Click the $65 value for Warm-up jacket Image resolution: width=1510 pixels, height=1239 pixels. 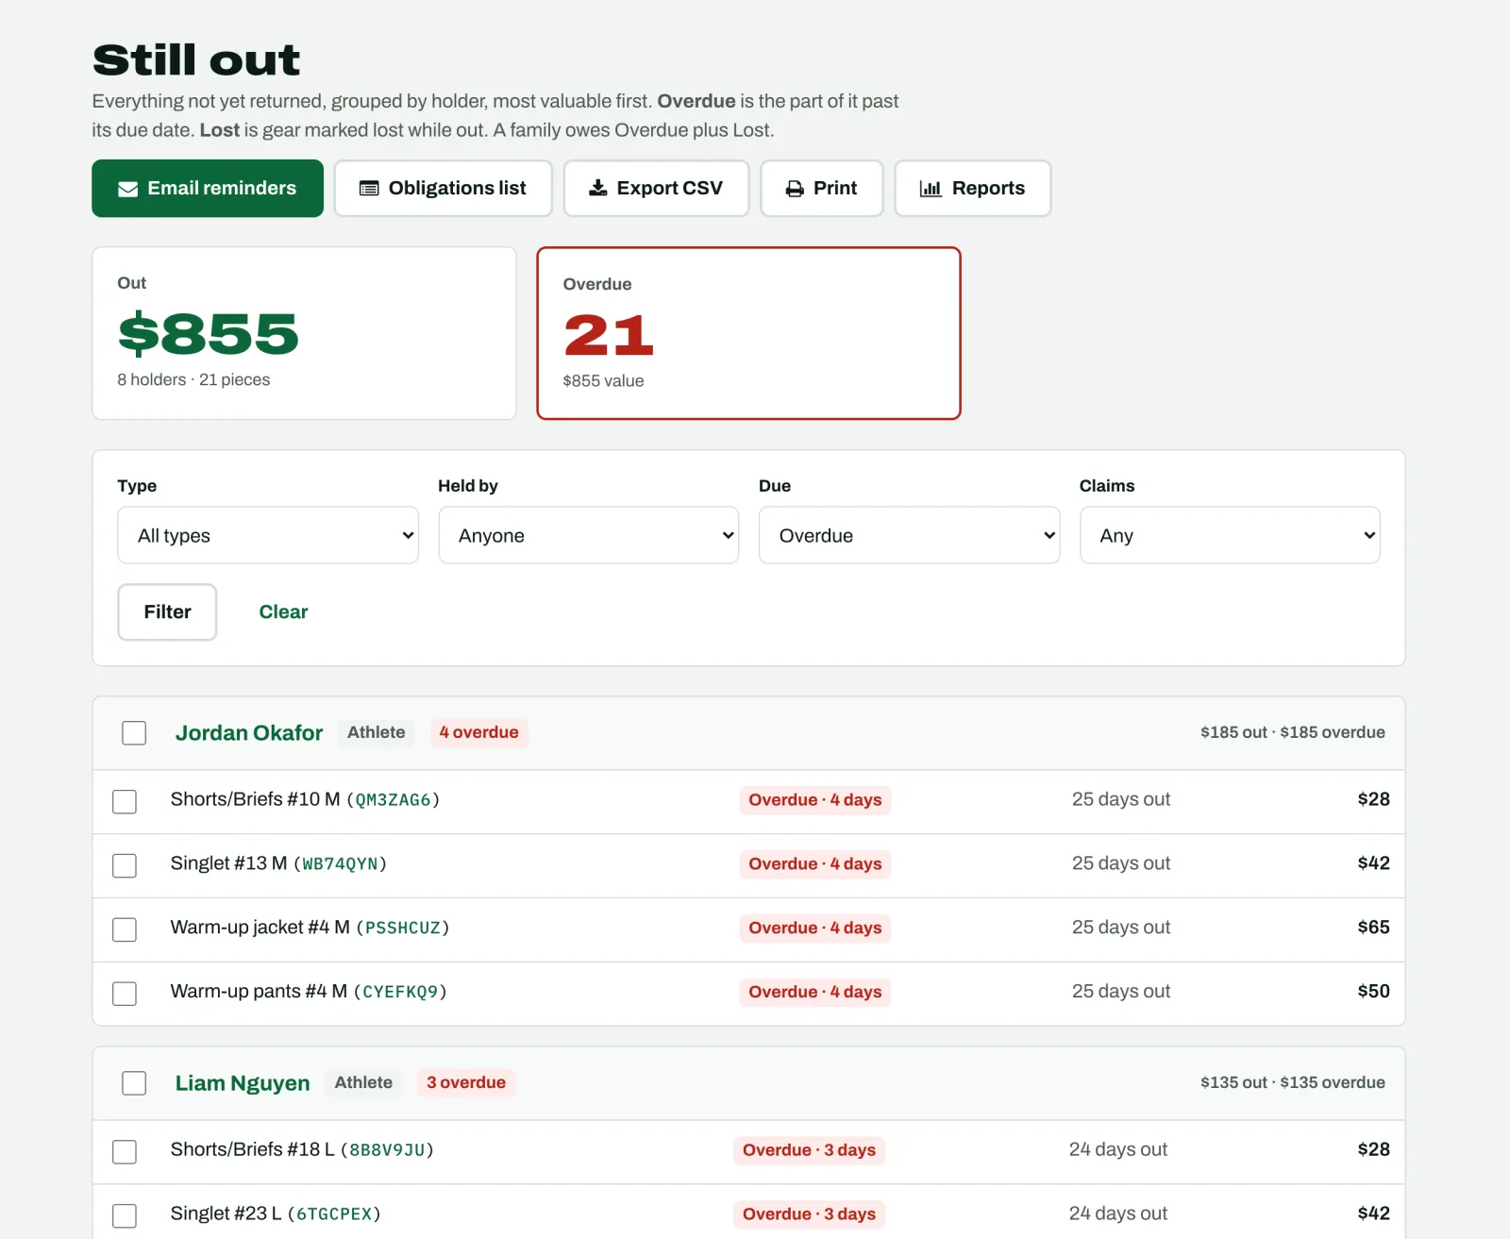point(1373,928)
